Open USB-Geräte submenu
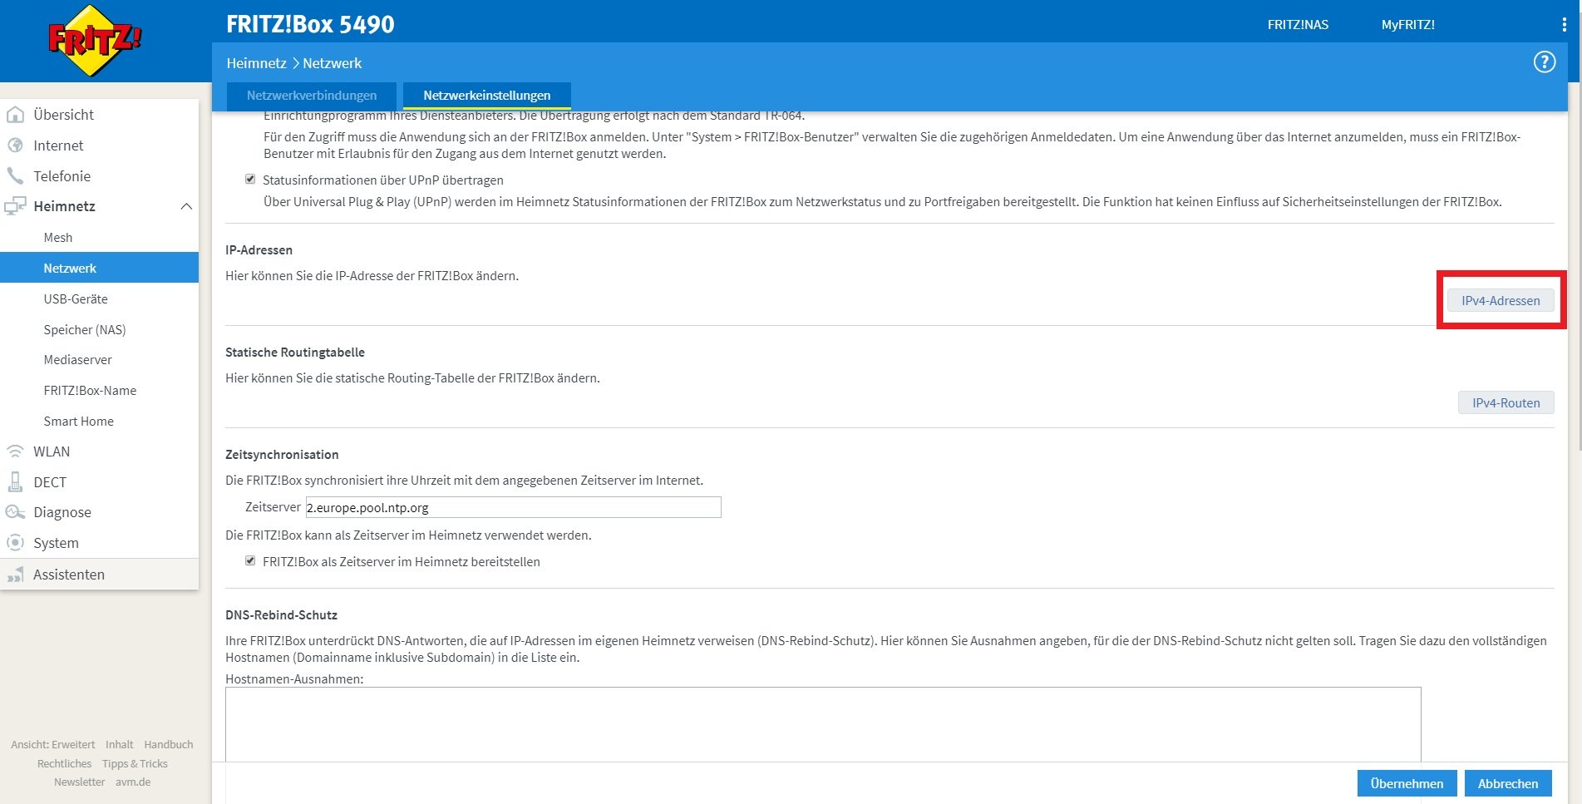Screen dimensions: 1582x804 pos(76,299)
